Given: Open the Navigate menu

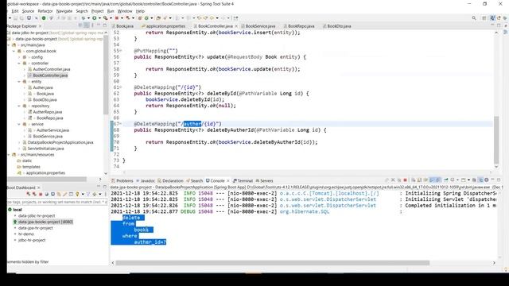Looking at the screenshot, I should [x=64, y=11].
